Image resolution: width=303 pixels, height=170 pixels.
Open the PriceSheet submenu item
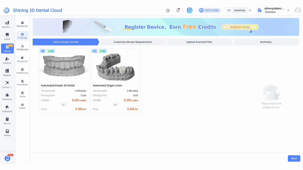point(22,83)
